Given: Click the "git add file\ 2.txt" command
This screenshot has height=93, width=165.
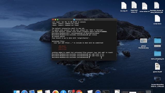Looking at the screenshot, I should point(96,56).
